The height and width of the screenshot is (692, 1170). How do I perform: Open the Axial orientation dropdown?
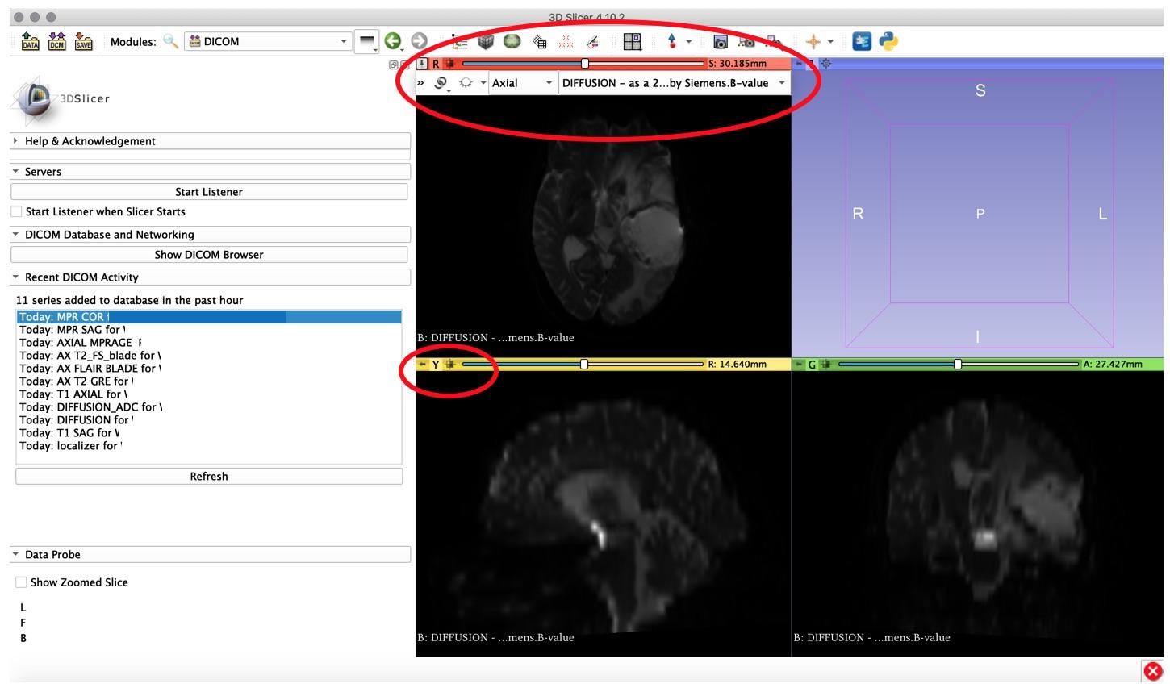521,82
